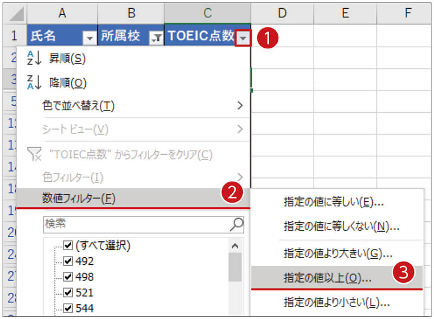Screen dimensions: 434x319
Task: Uncheck the 498 value checkbox
Action: pyautogui.click(x=68, y=276)
